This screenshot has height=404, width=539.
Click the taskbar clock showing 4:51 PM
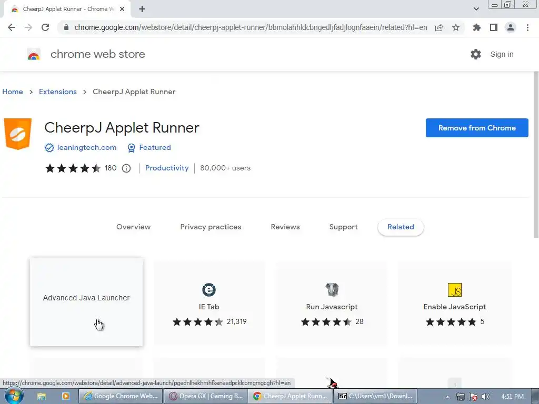tap(512, 397)
